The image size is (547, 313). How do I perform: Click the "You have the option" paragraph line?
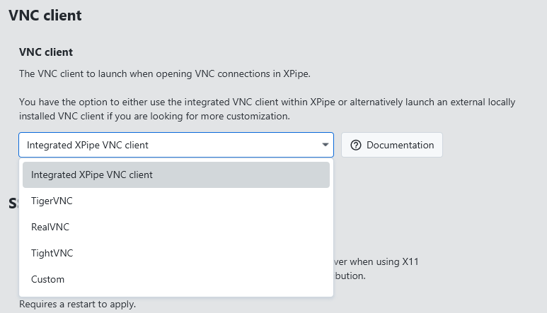tap(267, 102)
